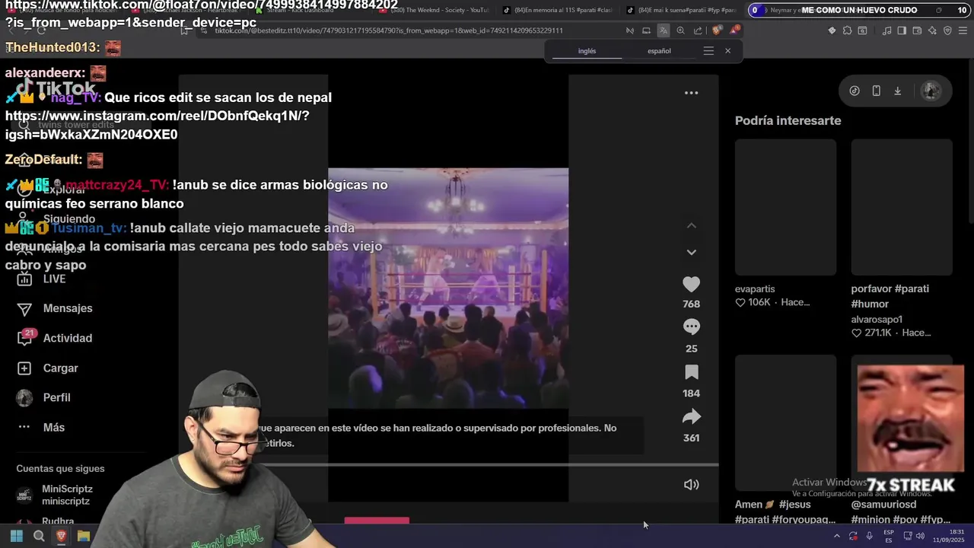
Task: Open Brave browser in the taskbar
Action: (61, 536)
